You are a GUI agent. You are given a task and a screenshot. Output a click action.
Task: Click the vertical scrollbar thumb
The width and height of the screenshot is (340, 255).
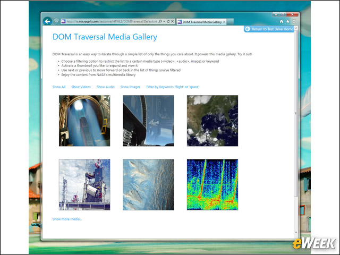(296, 114)
